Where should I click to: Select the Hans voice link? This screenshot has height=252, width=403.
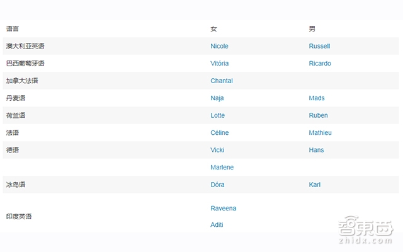coord(316,150)
